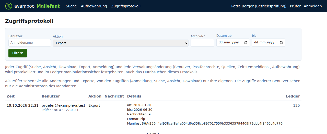The width and height of the screenshot is (327, 134).
Task: Click the timestamp 19.10.2026 22:31
Action: (x=22, y=105)
